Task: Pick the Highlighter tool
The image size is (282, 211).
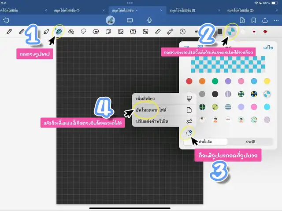Action: point(46,32)
